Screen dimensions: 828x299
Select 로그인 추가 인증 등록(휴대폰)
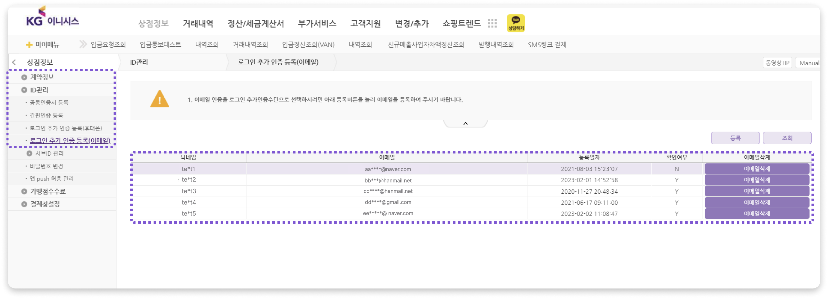point(66,128)
